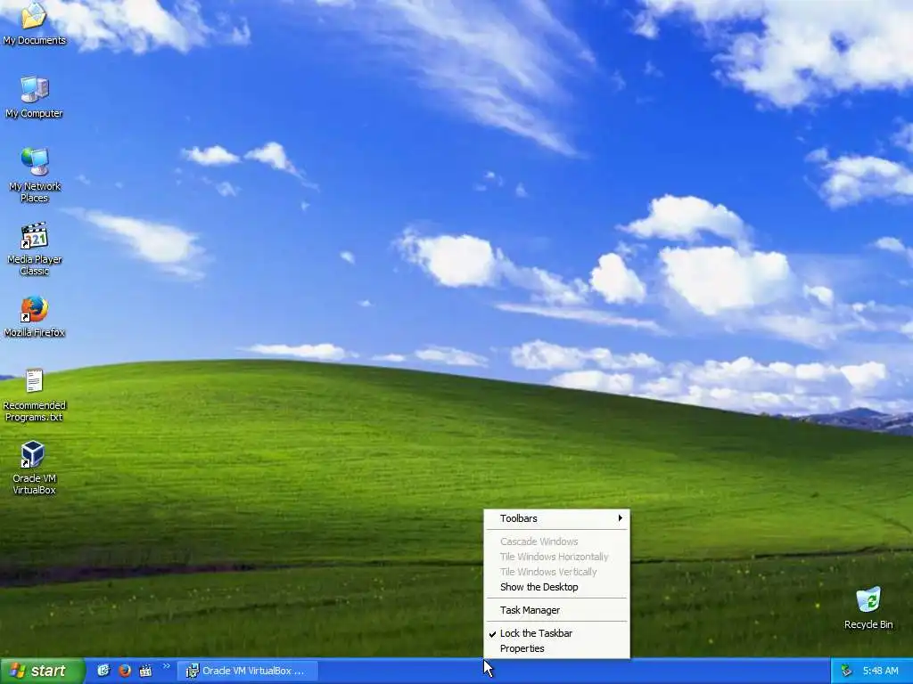Open Task Manager from the context menu
This screenshot has height=684, width=913.
[556, 610]
